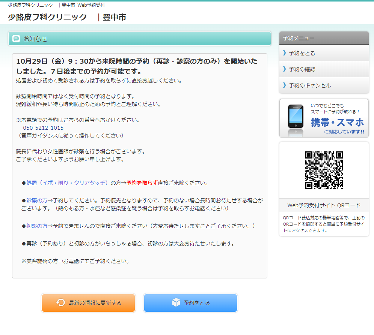This screenshot has height=335, width=374.
Task: Click the ●再診（予約あり）と初診の方 line
Action: pos(129,244)
